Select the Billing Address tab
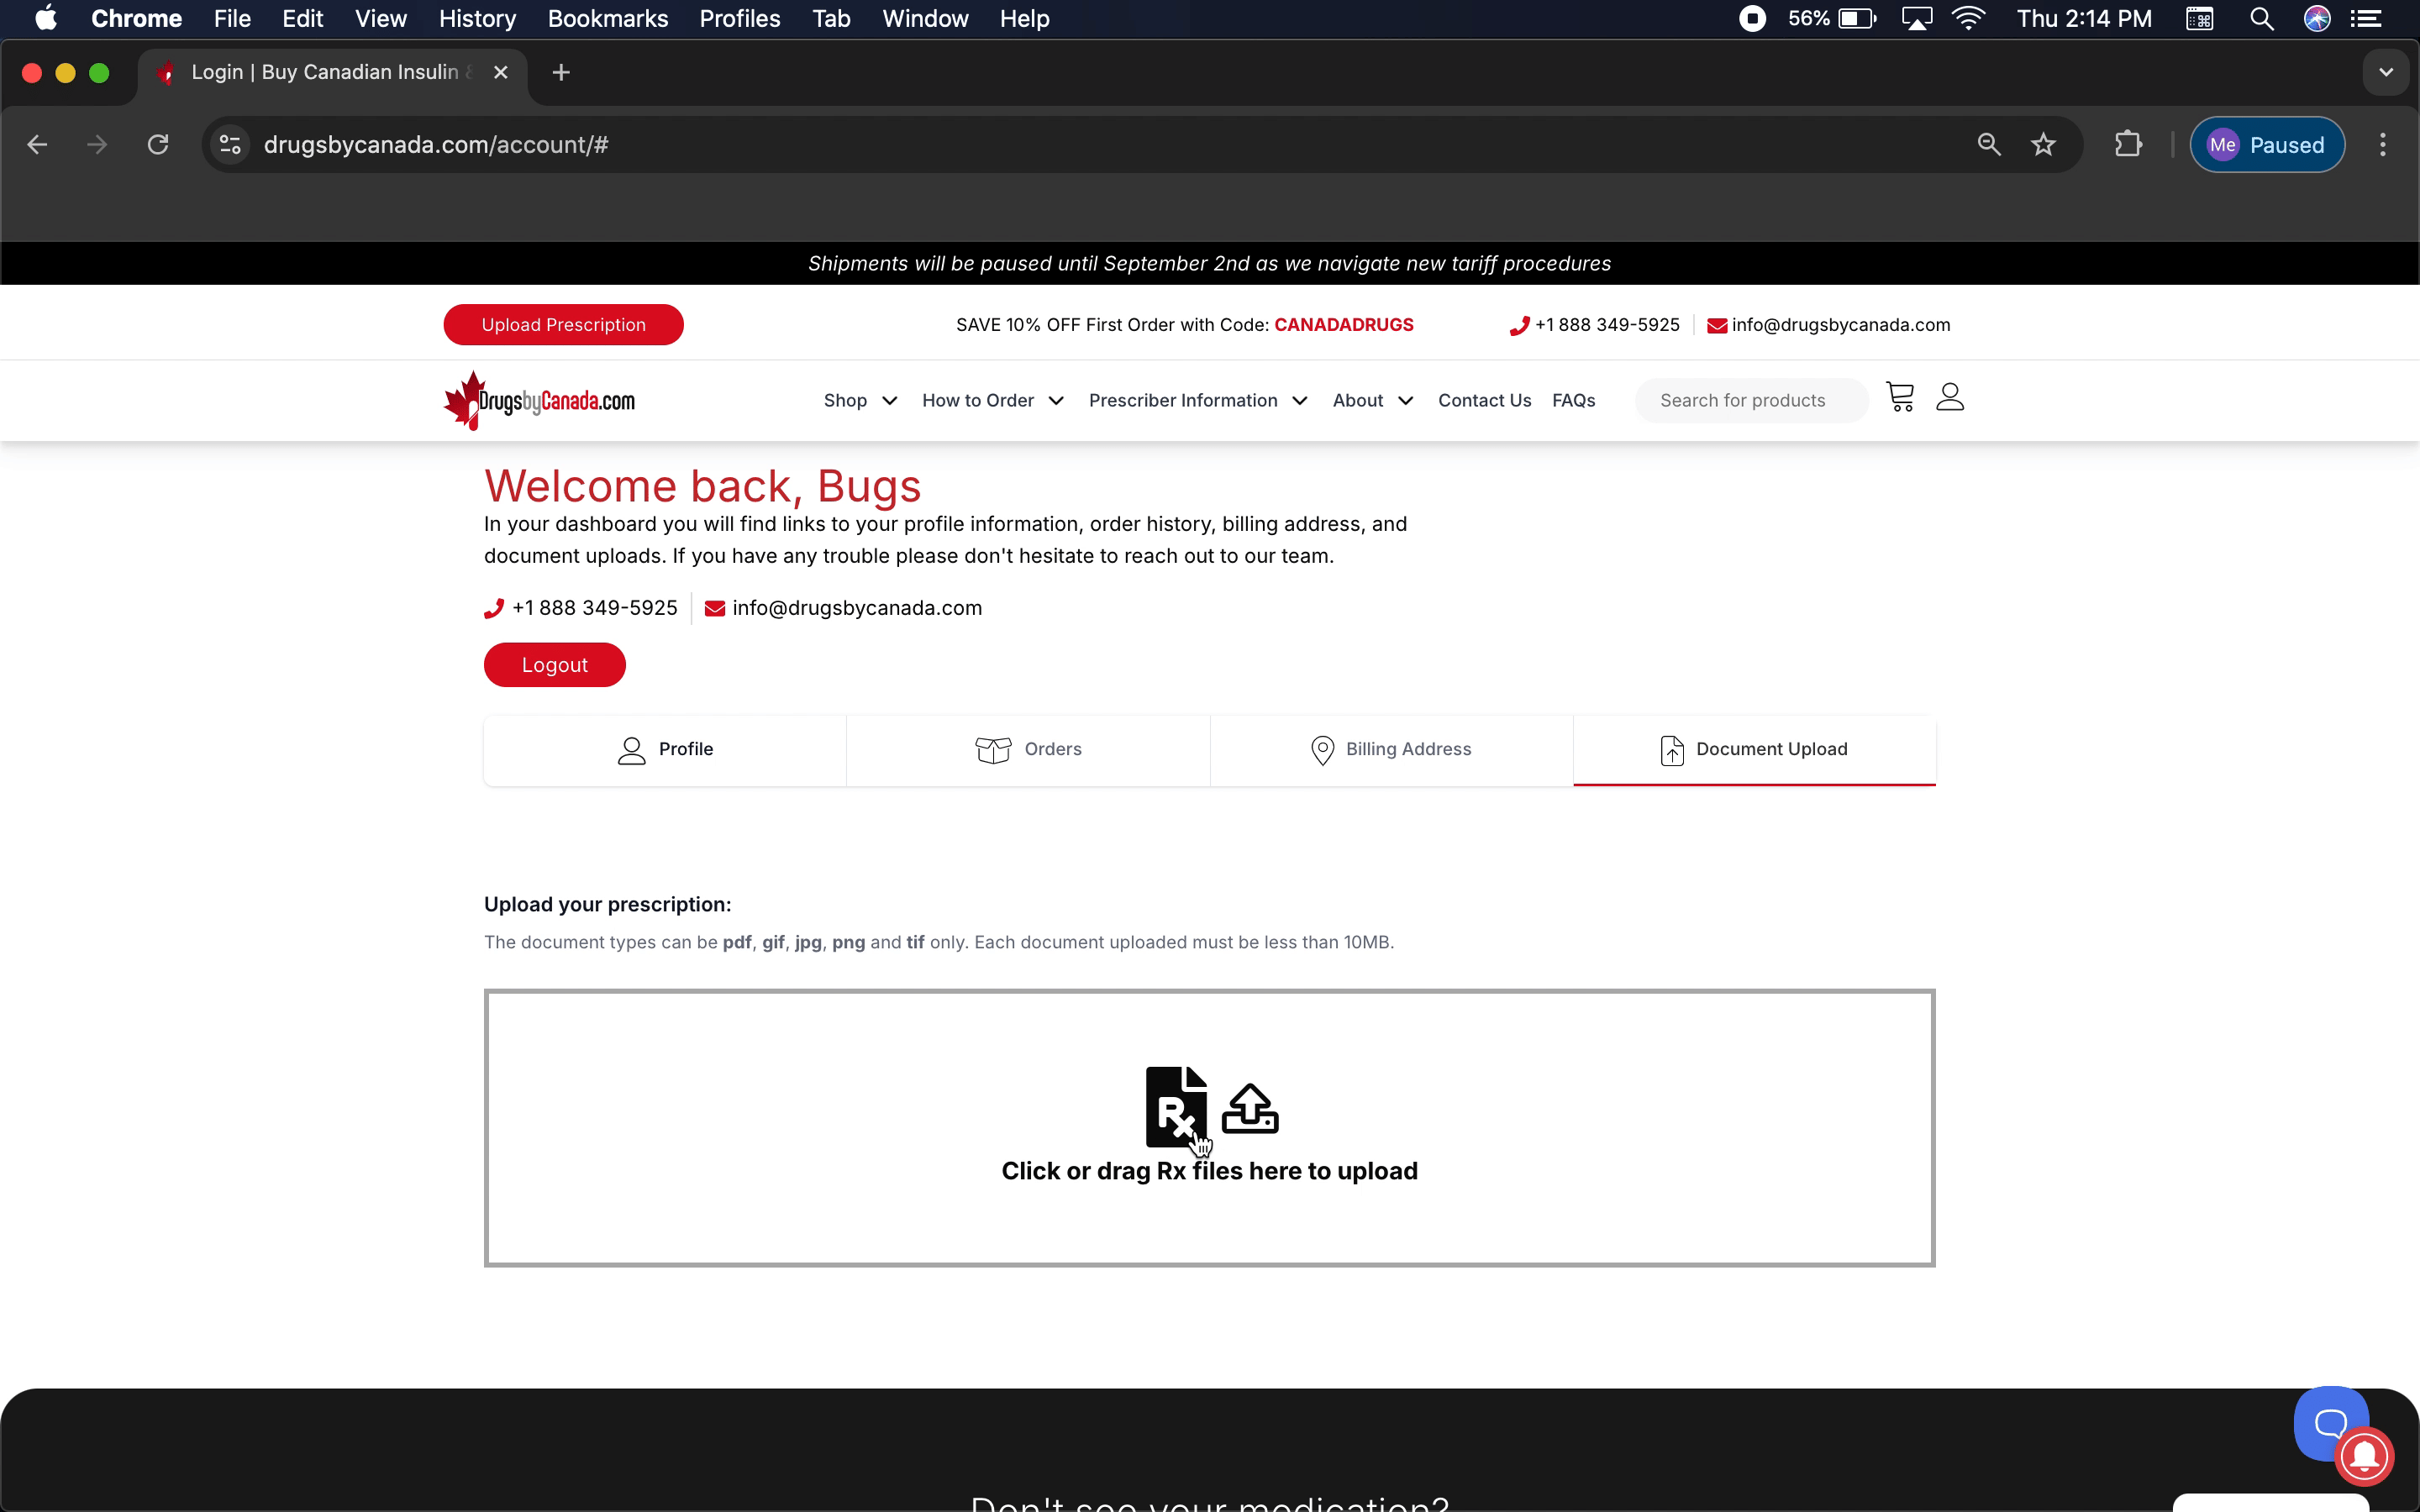 (1391, 750)
